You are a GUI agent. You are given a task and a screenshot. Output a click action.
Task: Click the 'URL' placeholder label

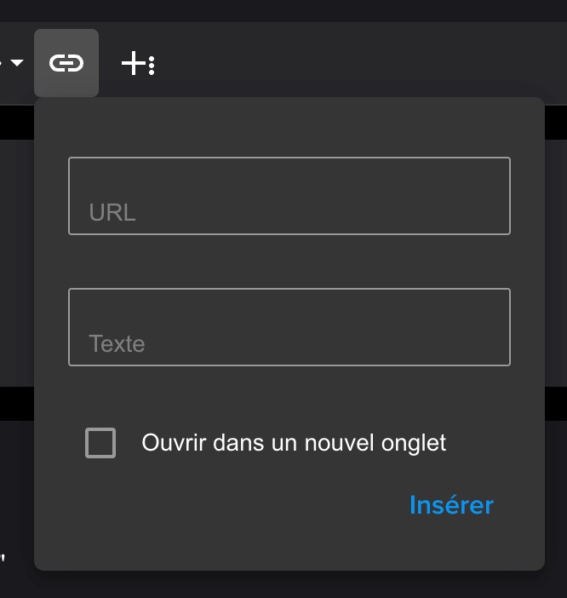[x=112, y=212]
